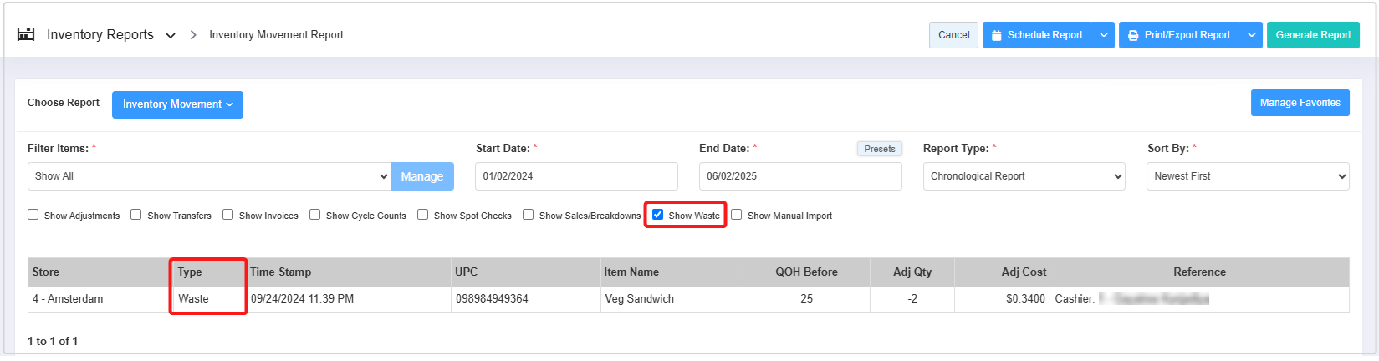Tick the Show Transfers checkbox
This screenshot has width=1379, height=361.
click(x=136, y=215)
